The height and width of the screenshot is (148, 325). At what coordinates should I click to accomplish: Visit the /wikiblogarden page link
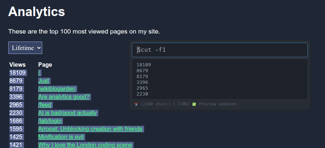pos(57,89)
